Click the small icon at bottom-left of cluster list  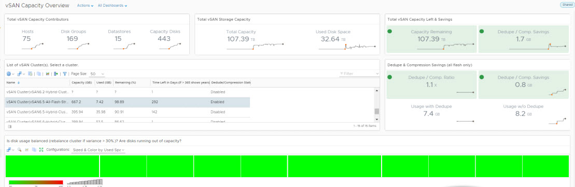click(x=9, y=126)
